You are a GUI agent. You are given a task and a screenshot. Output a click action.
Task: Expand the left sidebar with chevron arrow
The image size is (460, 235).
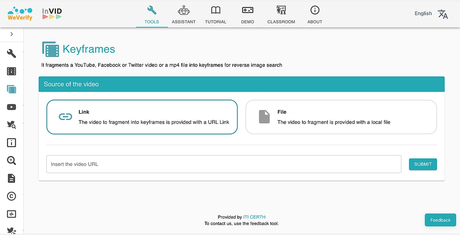click(x=11, y=34)
